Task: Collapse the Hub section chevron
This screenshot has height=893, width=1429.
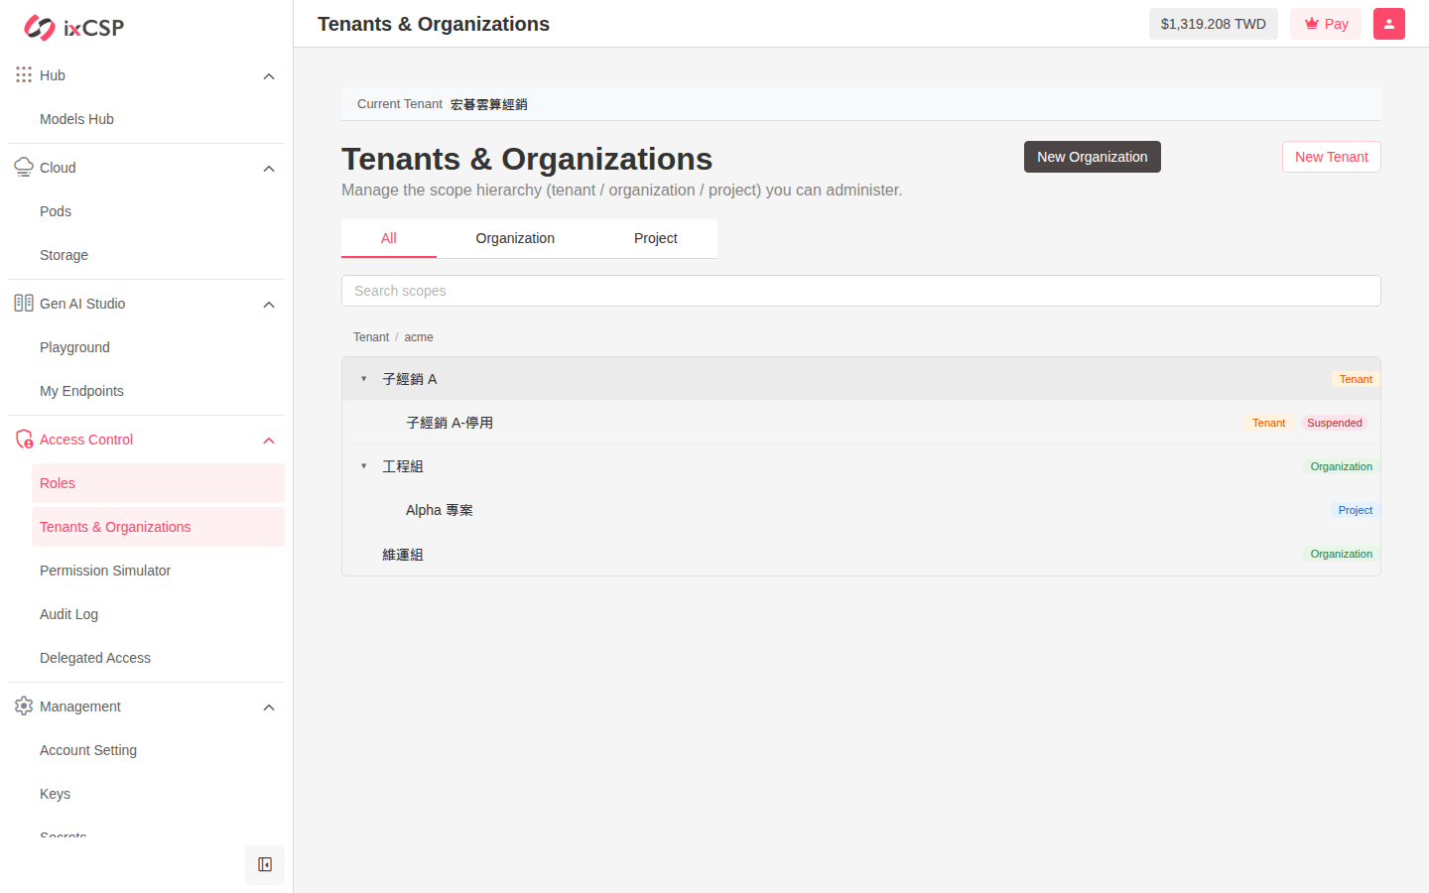Action: click(x=269, y=76)
